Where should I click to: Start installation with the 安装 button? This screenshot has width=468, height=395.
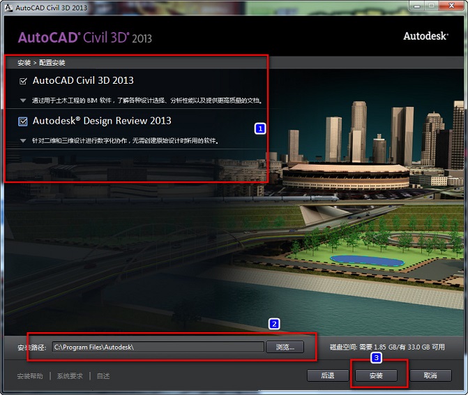point(376,375)
